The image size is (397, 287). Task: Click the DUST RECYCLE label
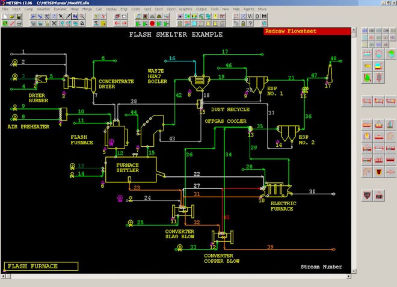tap(230, 110)
